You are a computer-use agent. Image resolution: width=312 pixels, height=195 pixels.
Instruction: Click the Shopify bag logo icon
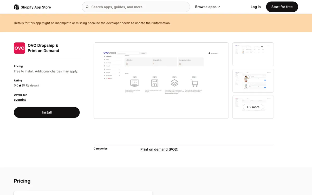16,7
